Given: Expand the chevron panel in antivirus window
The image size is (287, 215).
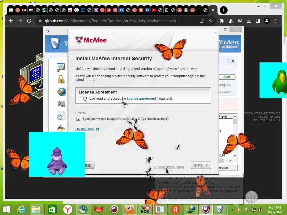Looking at the screenshot, I should point(233,61).
